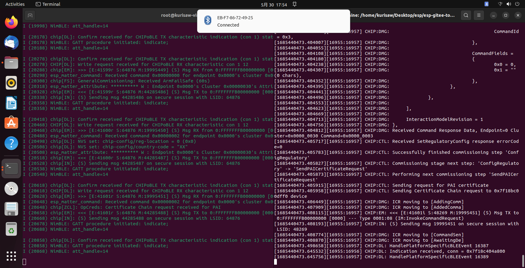Viewport: 525px width, 268px height.
Task: Launch Rhythmbox music player
Action: tap(11, 83)
